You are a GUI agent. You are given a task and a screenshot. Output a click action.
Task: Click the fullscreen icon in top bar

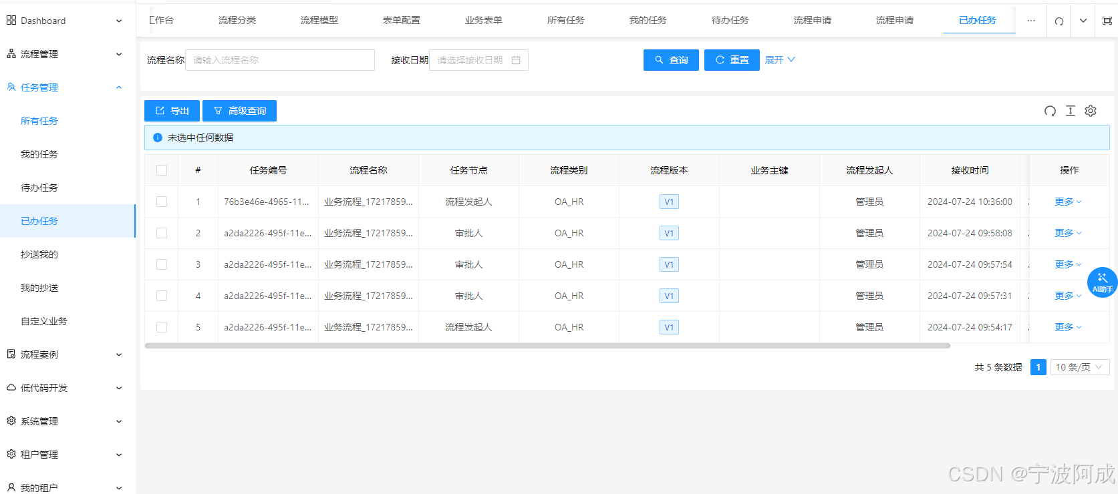[1107, 21]
